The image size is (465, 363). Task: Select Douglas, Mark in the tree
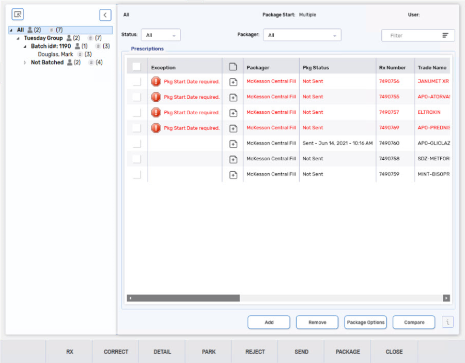(x=55, y=54)
